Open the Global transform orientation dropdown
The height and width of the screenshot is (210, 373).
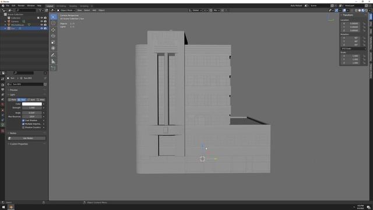click(x=195, y=10)
